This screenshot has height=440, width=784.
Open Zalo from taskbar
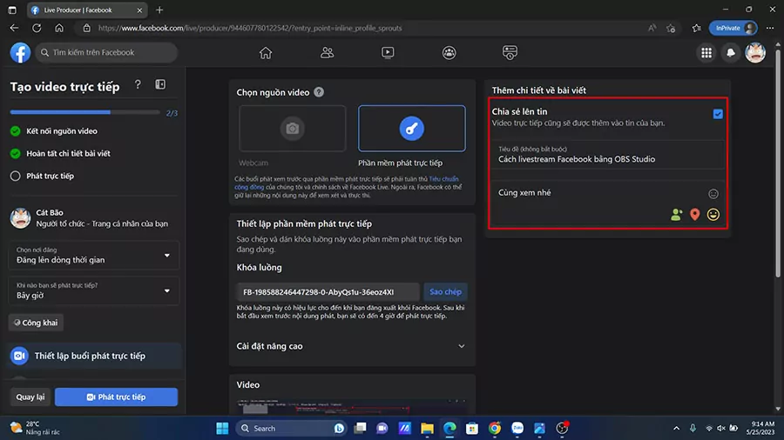[517, 428]
